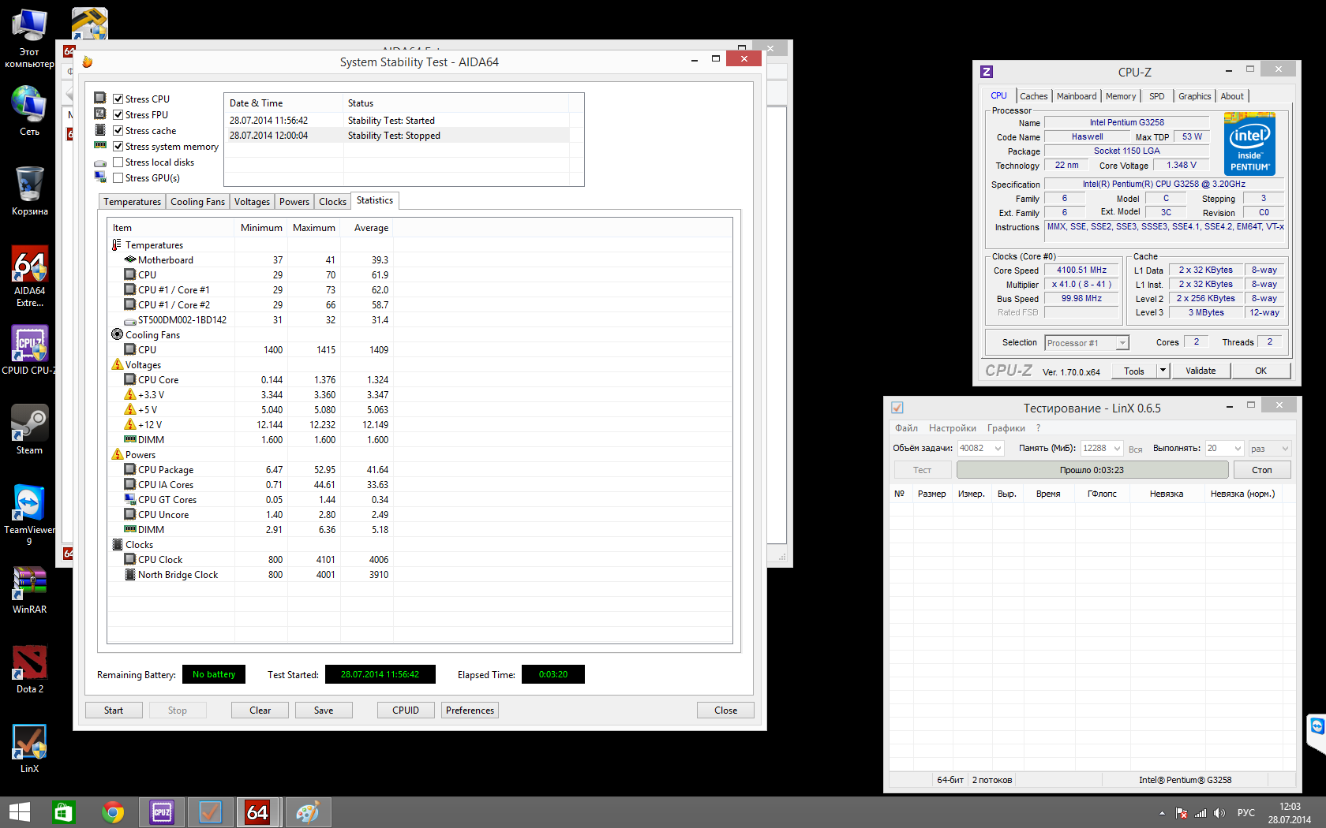Click the Save button in AIDA64
This screenshot has height=828, width=1326.
click(324, 711)
